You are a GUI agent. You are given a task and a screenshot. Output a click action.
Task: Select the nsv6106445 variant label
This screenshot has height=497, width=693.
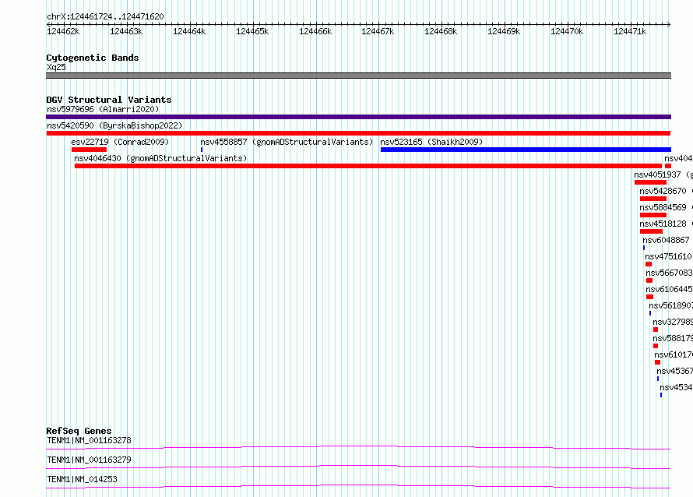pos(669,289)
